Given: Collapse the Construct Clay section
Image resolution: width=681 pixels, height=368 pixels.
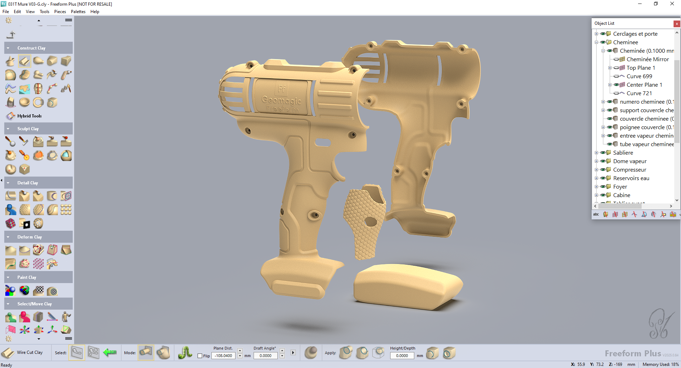Looking at the screenshot, I should pos(8,48).
